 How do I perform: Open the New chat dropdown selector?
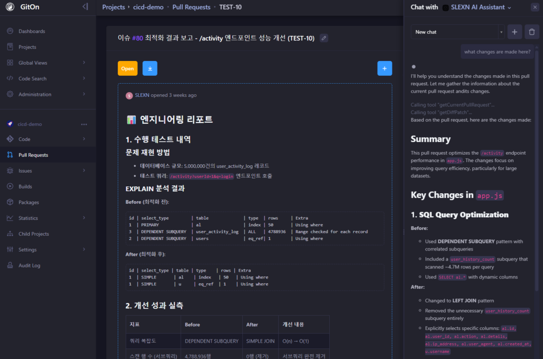[x=457, y=32]
